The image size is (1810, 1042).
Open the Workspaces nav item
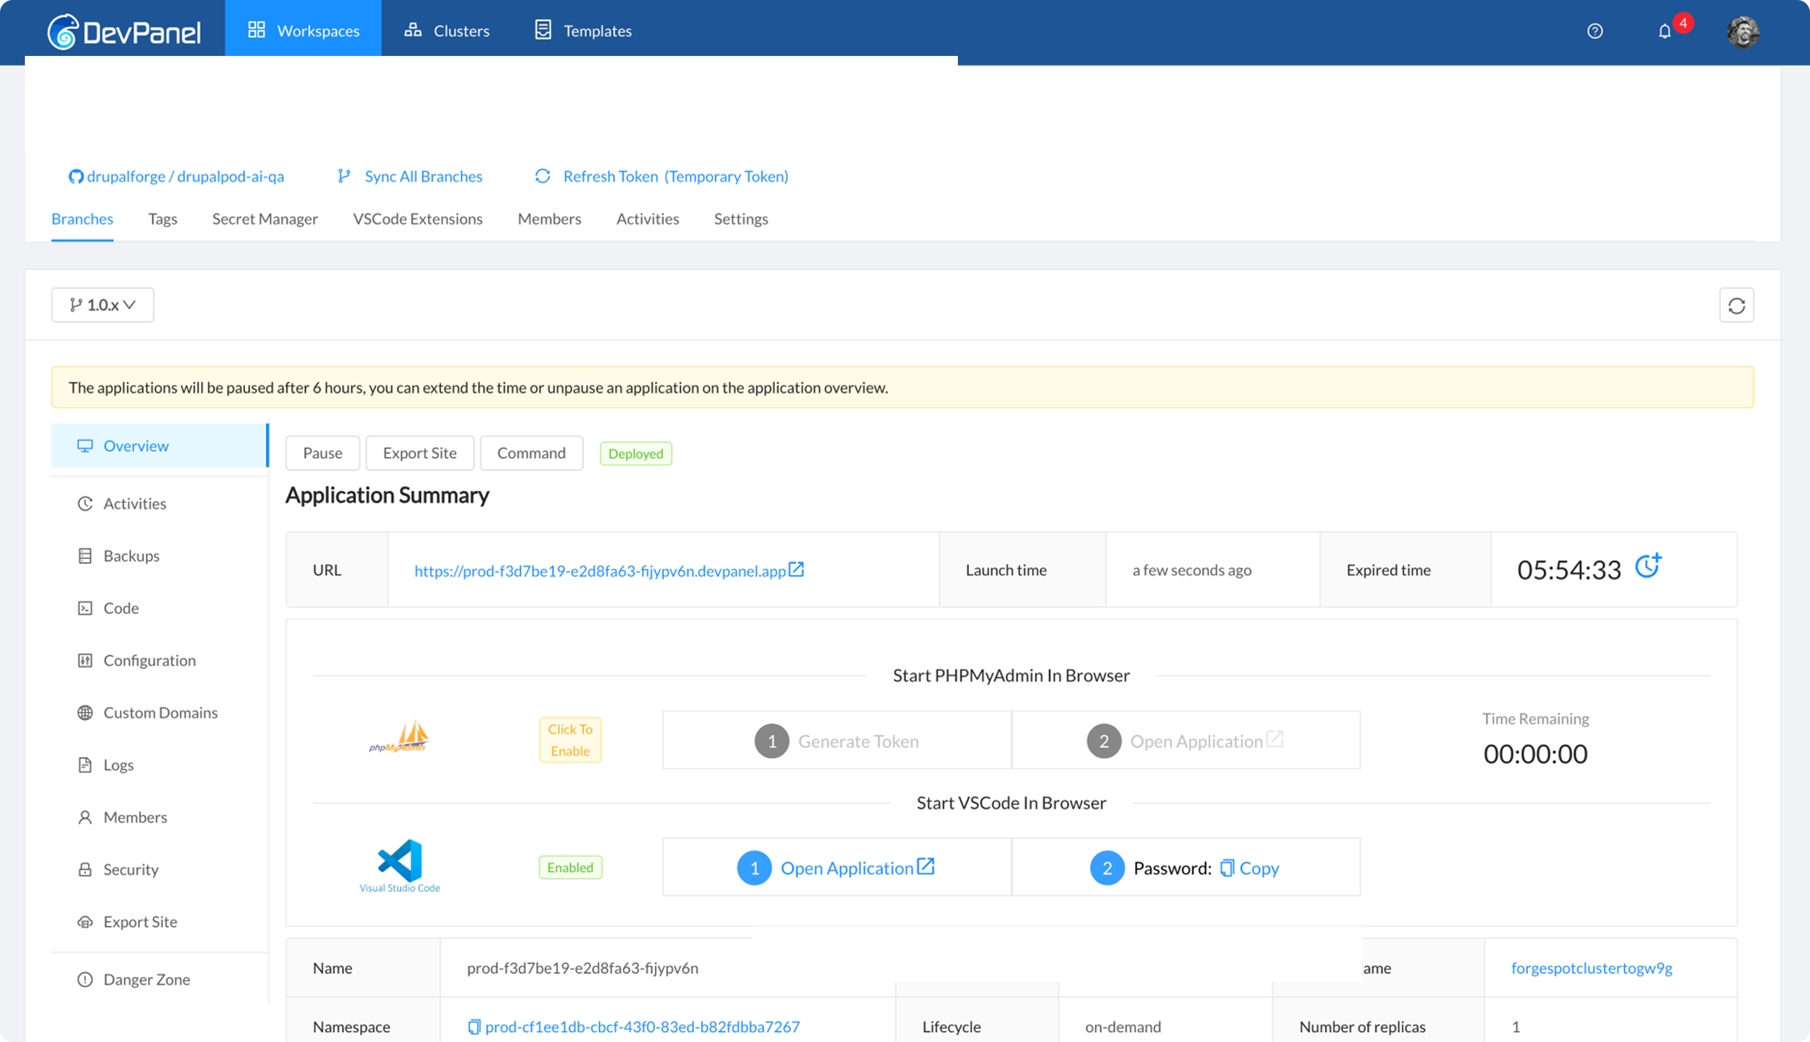(304, 29)
